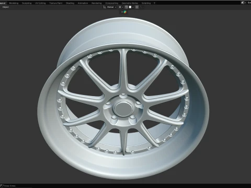Click the transform orientation axes icon
The width and height of the screenshot is (251, 188).
click(x=105, y=7)
